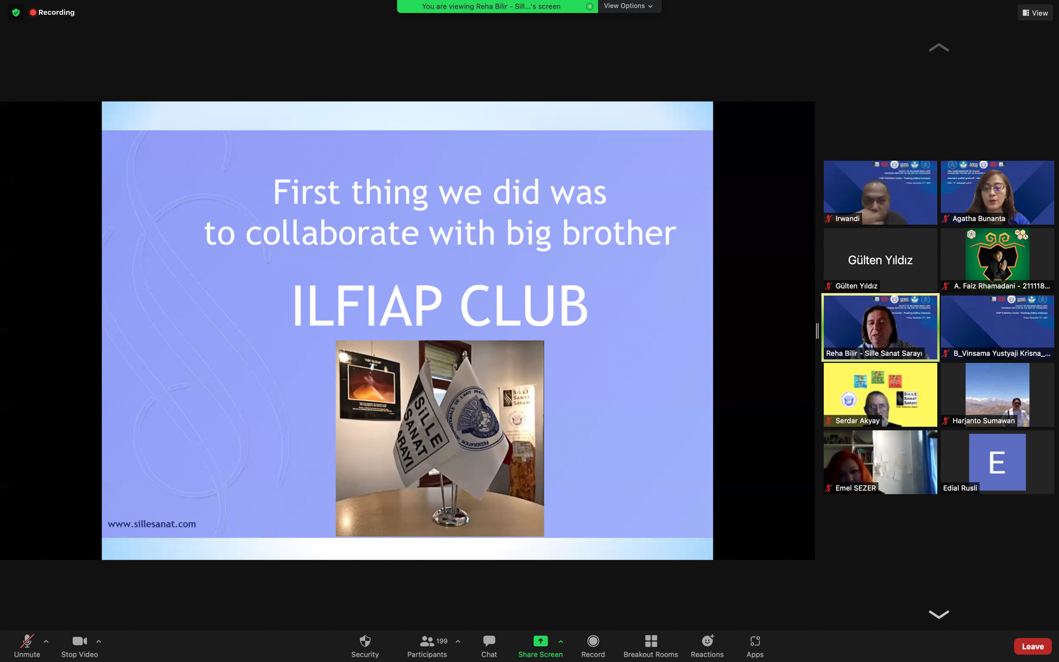Viewport: 1059px width, 662px height.
Task: Select Serdar Akyay's video thumbnail
Action: 880,395
